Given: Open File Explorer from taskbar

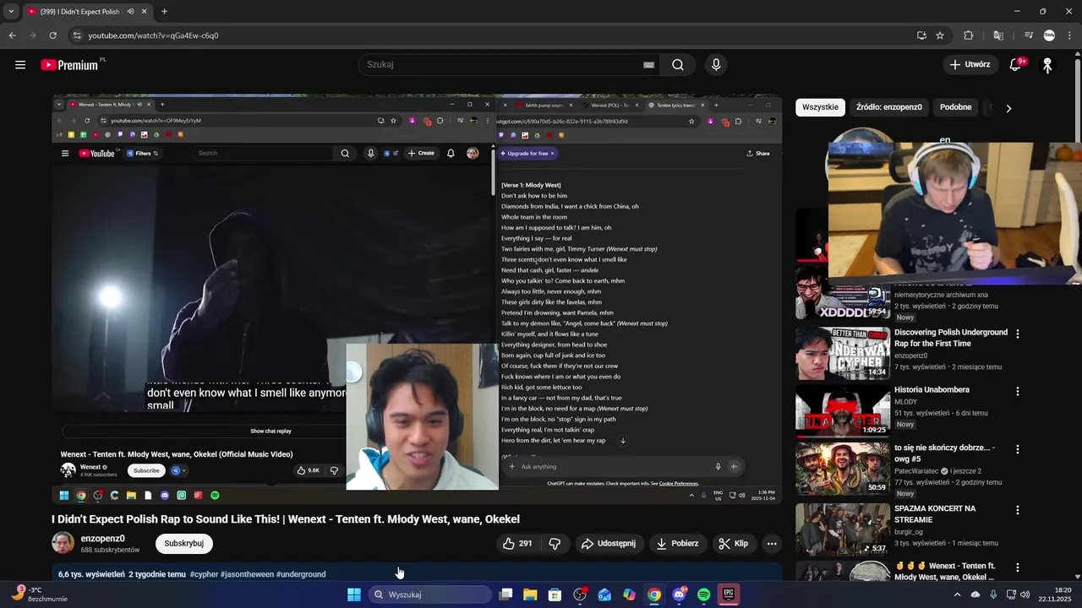Looking at the screenshot, I should point(530,594).
